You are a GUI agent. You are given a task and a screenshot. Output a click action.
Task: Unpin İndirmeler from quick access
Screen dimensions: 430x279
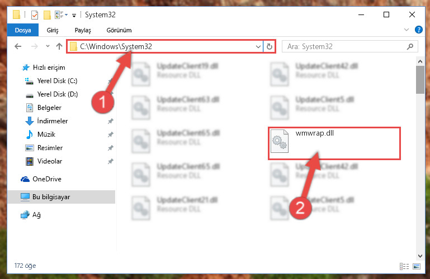111,121
